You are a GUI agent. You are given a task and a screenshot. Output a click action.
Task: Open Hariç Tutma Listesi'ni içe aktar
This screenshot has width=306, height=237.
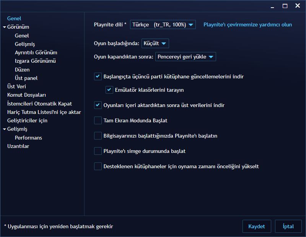[44, 112]
